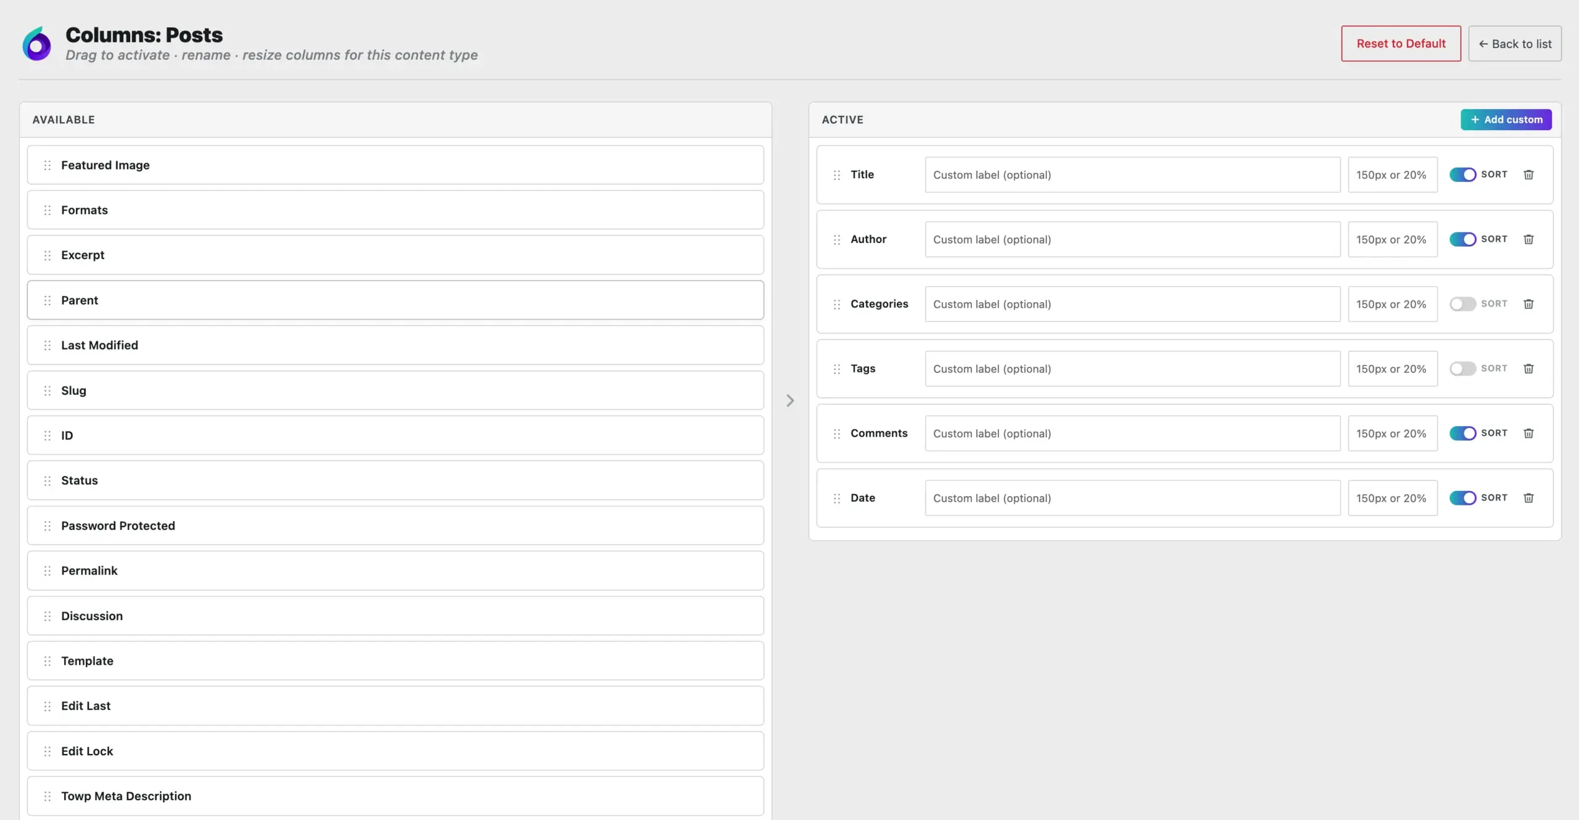Trash the Date column
1579x820 pixels.
point(1528,498)
